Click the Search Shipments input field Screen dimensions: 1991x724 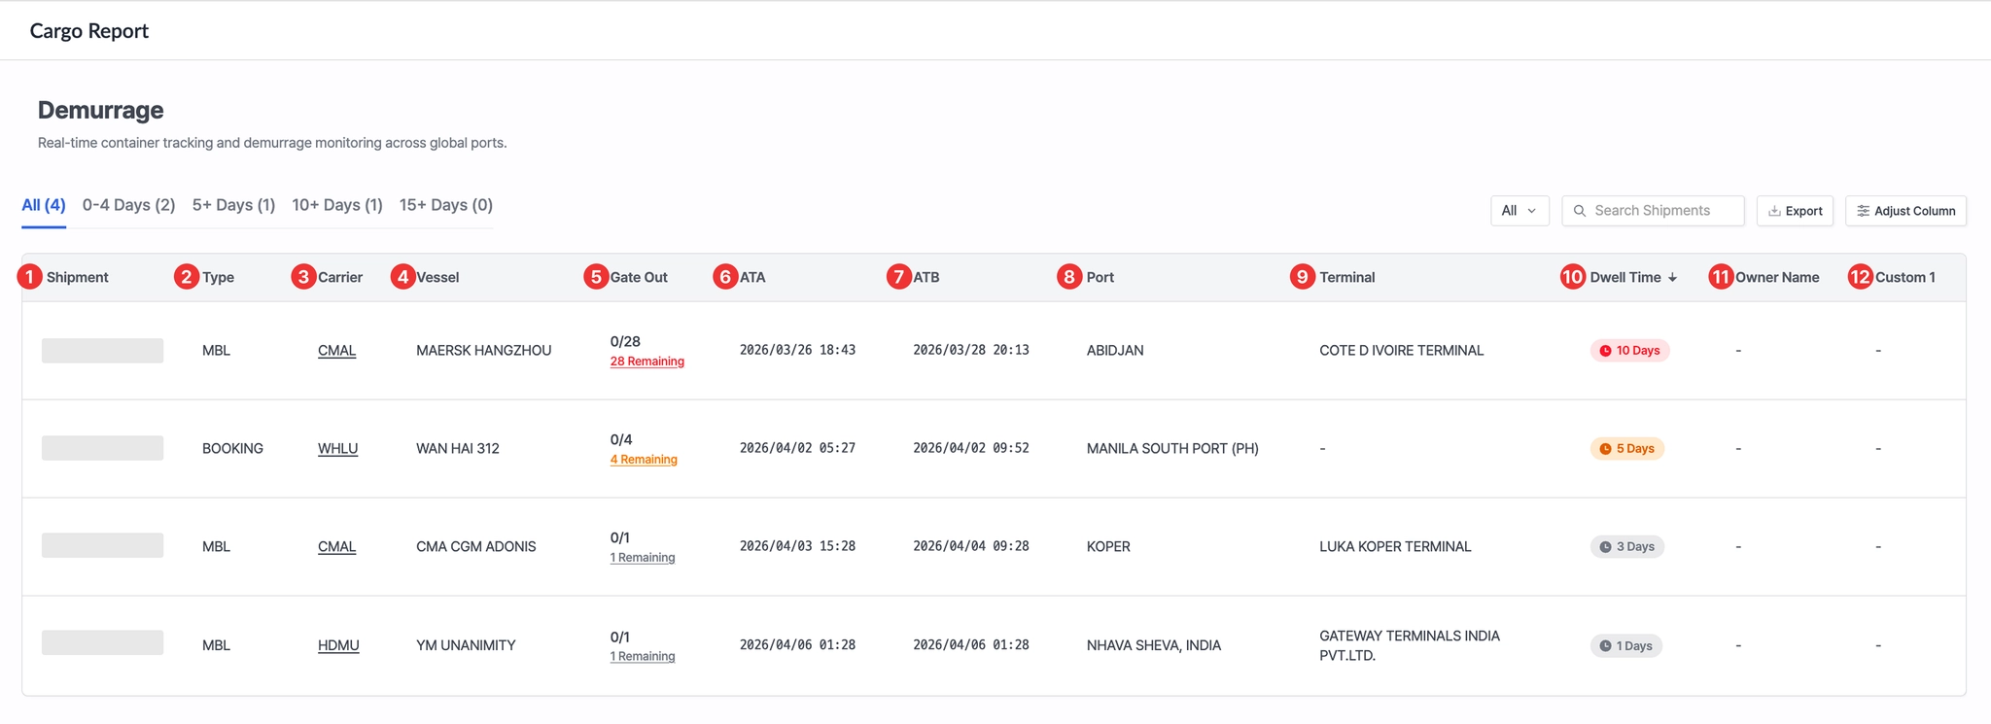point(1662,211)
